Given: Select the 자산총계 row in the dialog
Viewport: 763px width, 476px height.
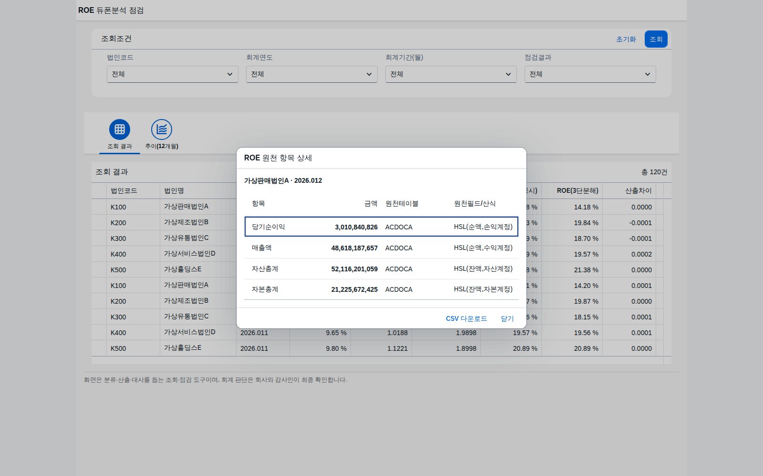Looking at the screenshot, I should tap(381, 269).
